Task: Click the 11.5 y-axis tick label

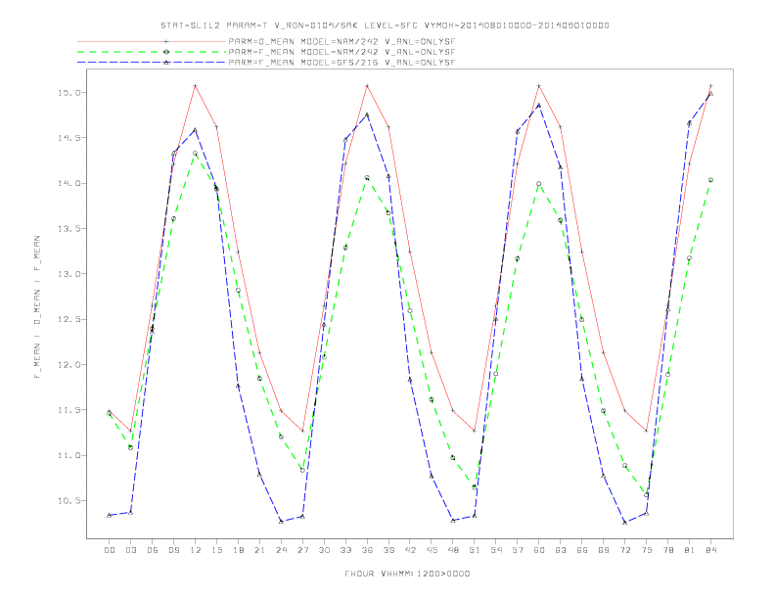Action: [x=68, y=410]
